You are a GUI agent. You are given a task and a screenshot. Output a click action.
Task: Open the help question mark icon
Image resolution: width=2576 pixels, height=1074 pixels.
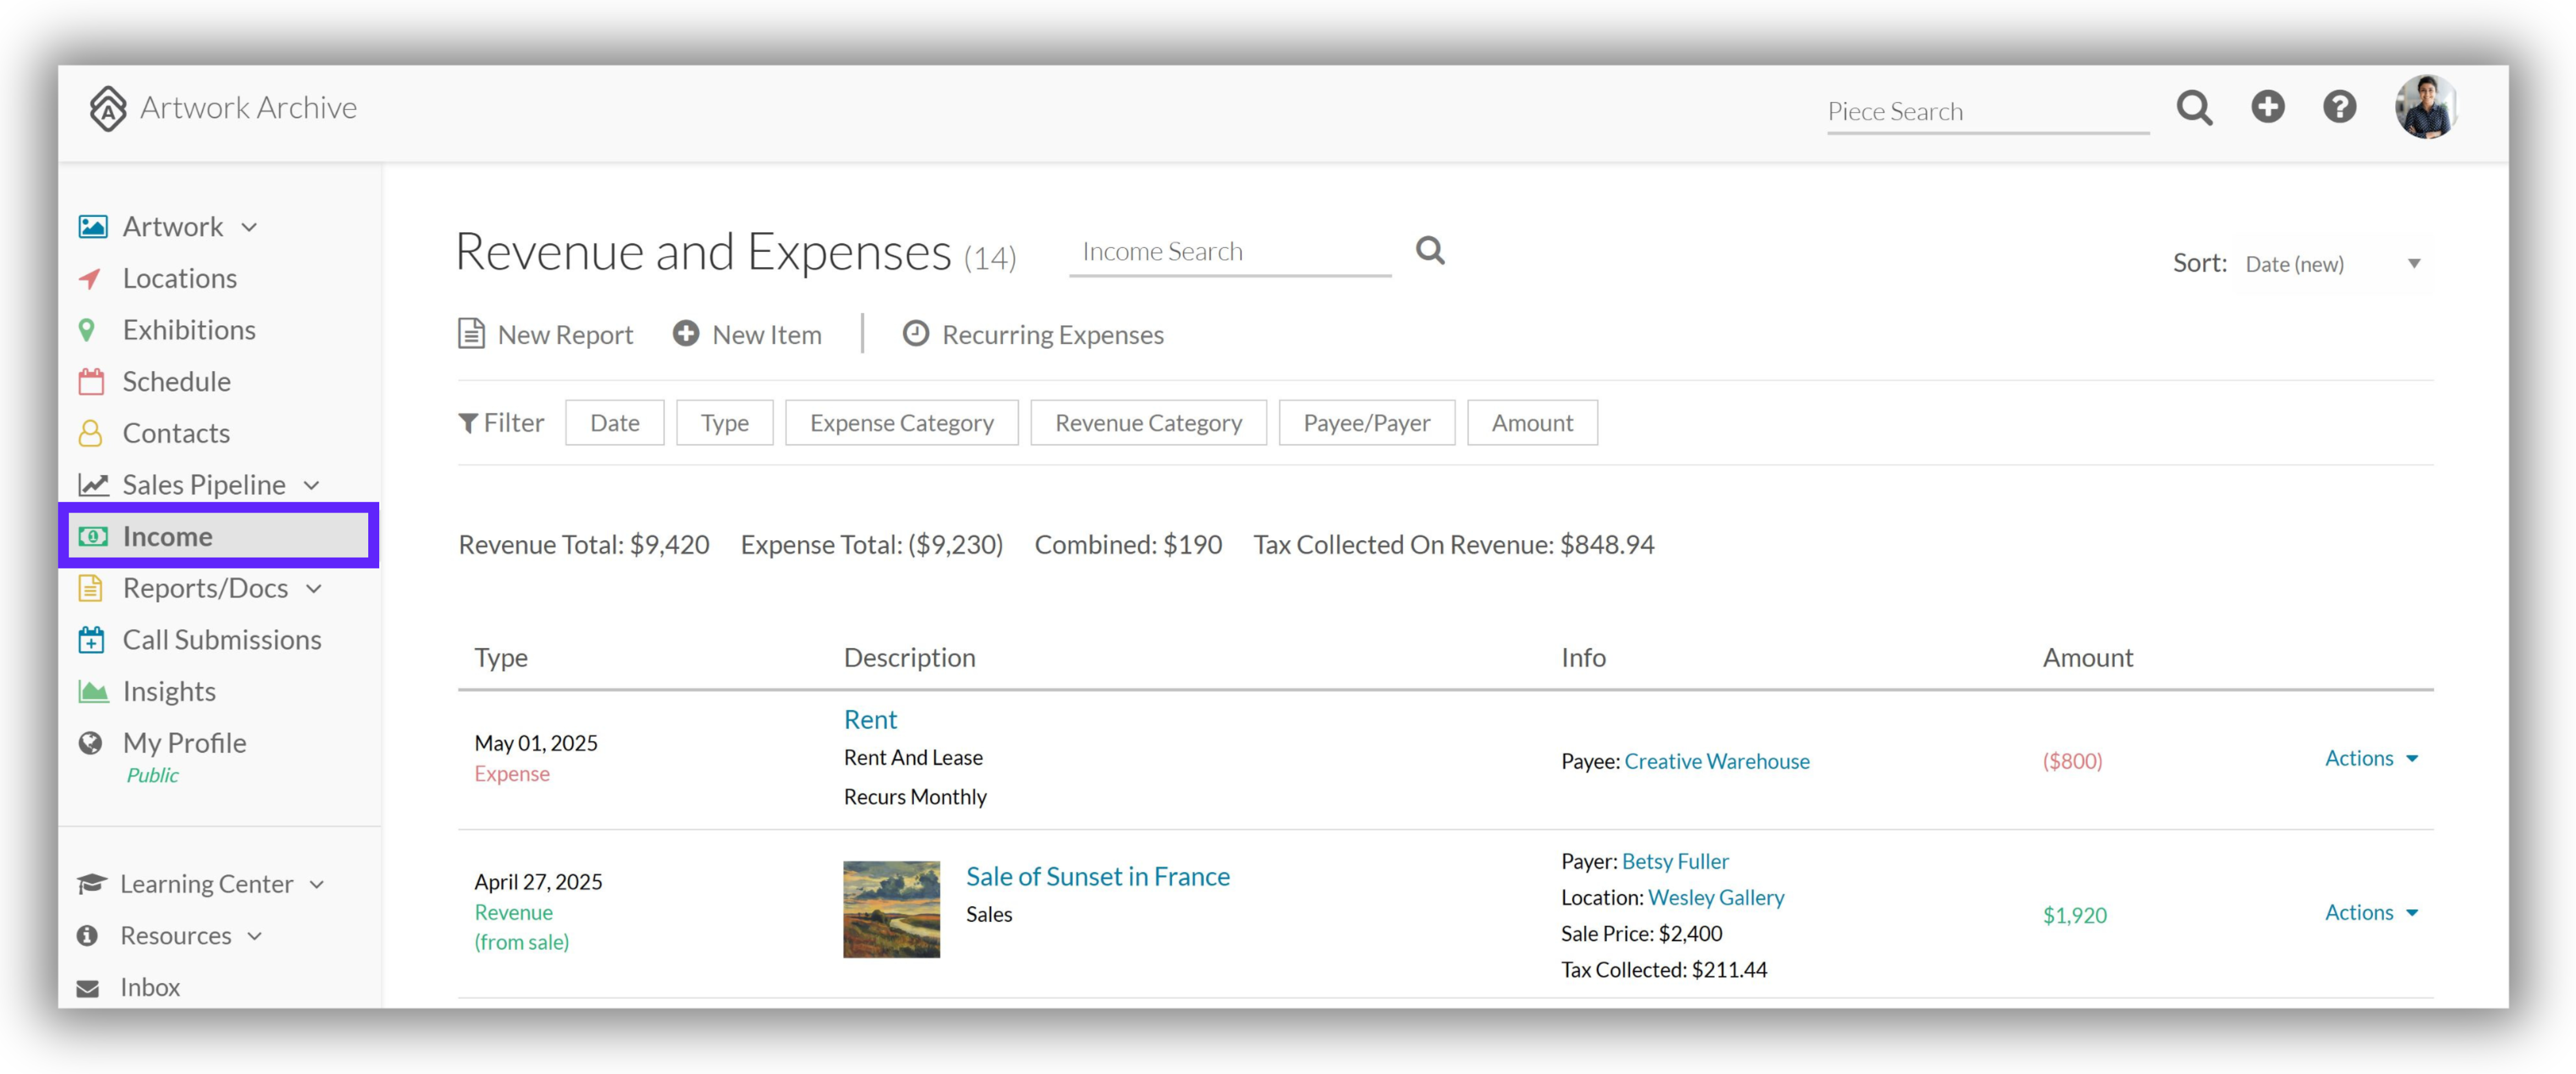[2339, 106]
